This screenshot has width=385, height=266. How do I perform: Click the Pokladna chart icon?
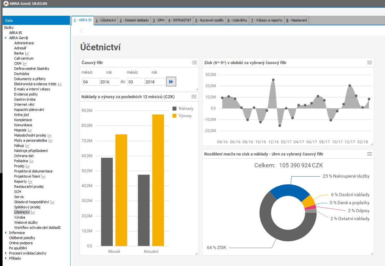tap(32, 161)
